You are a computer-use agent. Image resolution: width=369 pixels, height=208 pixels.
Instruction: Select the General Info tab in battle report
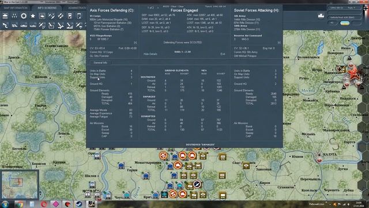100,63
